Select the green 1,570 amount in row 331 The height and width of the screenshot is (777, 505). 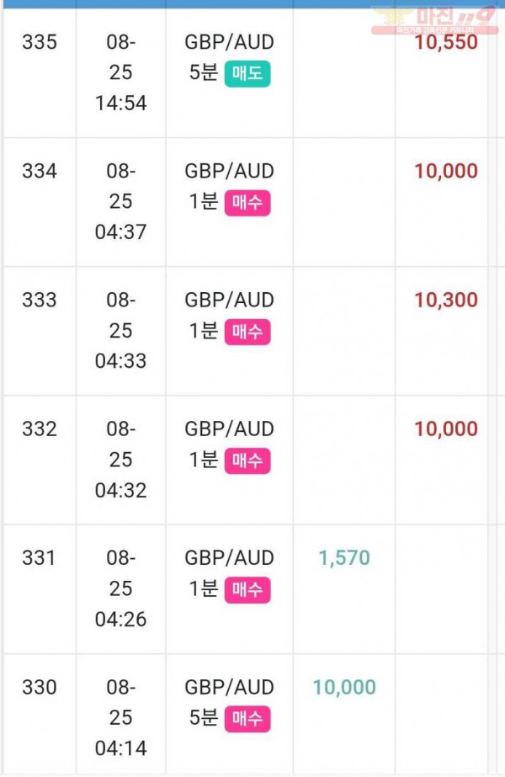tap(344, 558)
